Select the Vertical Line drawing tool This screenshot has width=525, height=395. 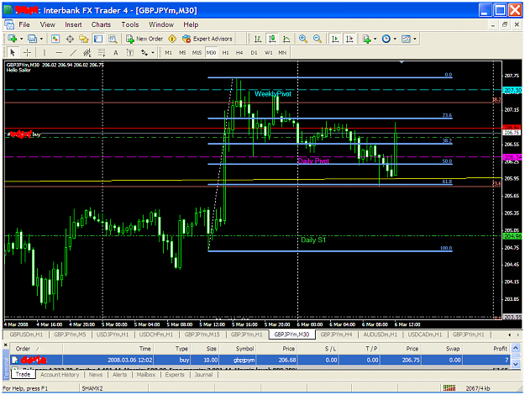[x=45, y=53]
